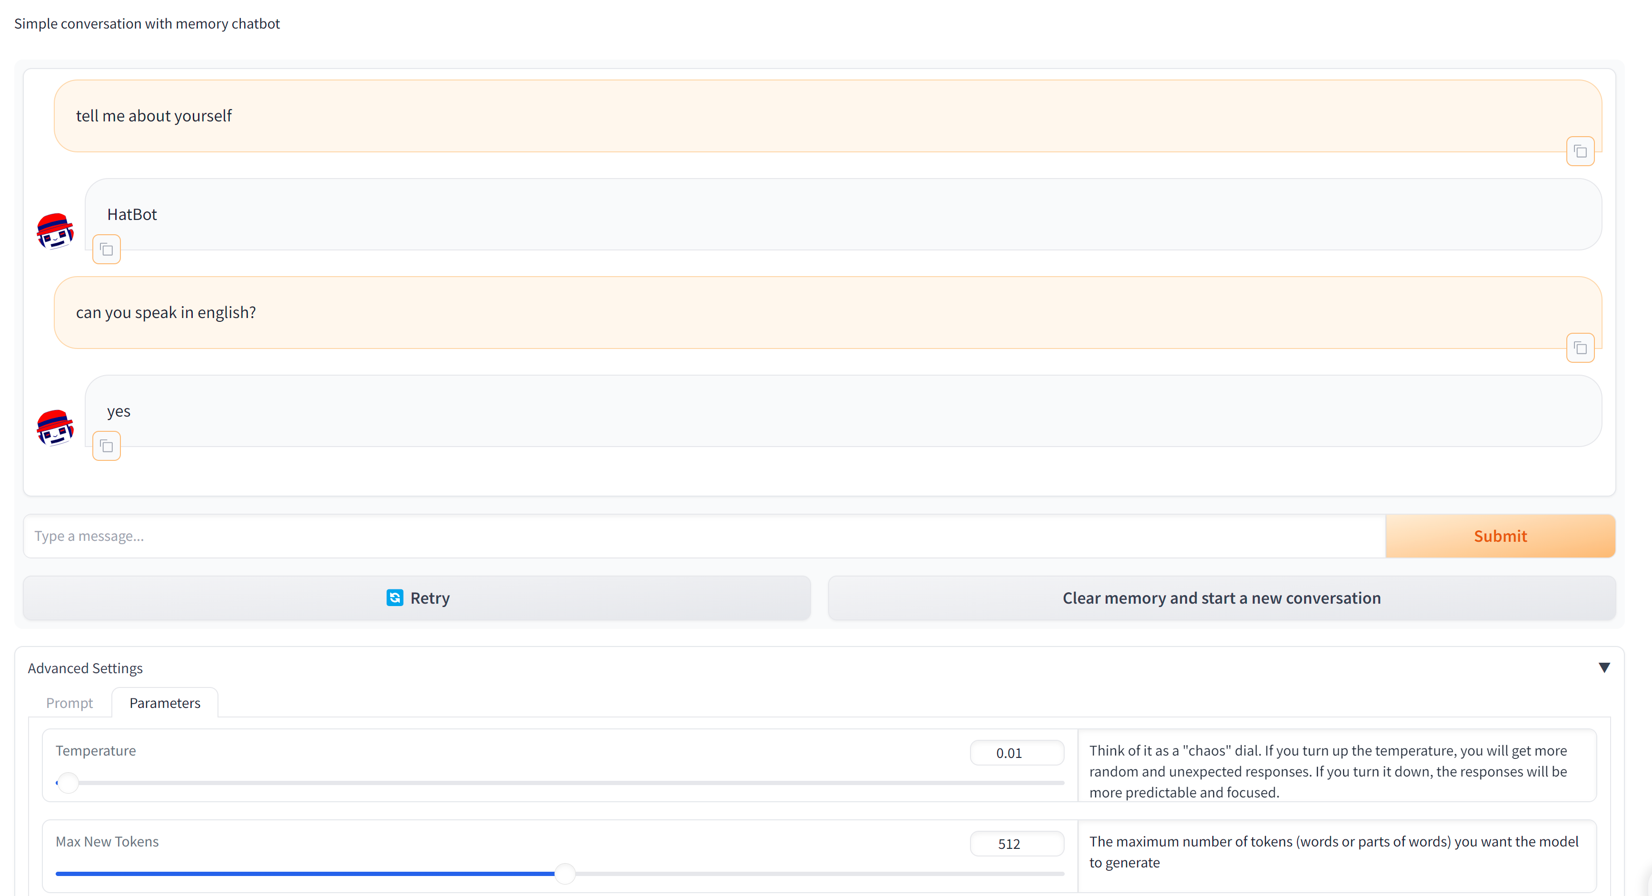Click the Max New Tokens slider handle
1652x896 pixels.
(564, 874)
